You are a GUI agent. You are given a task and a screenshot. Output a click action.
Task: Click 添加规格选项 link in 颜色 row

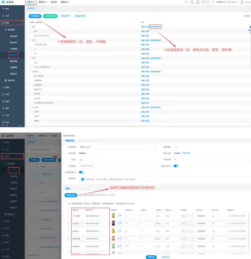click(x=155, y=27)
